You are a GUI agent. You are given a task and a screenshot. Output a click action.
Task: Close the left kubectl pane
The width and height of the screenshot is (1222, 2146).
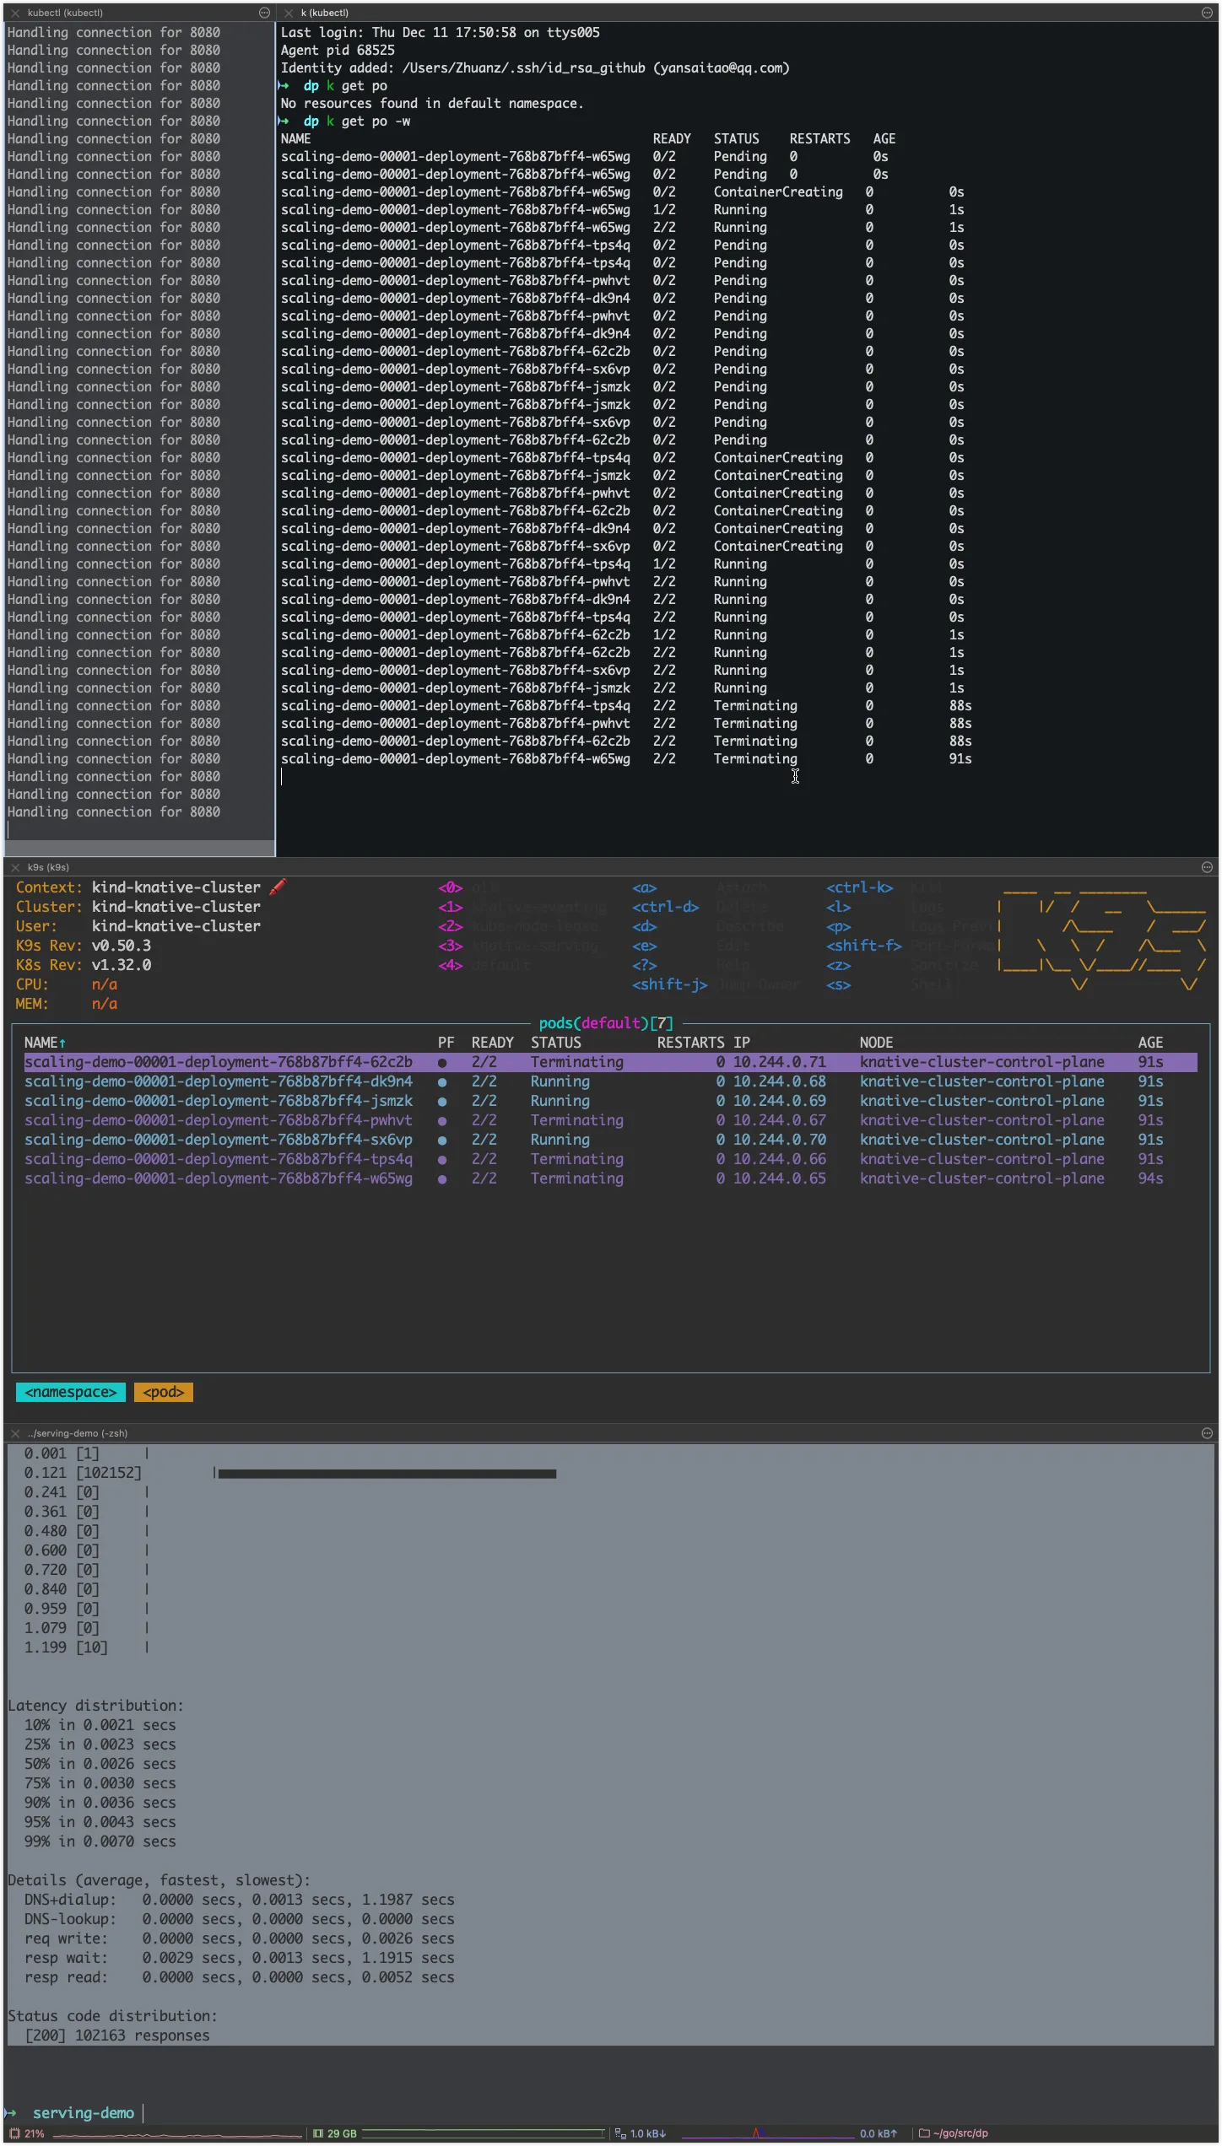15,13
